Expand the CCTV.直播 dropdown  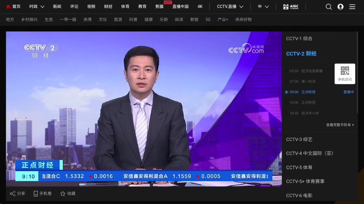(x=230, y=7)
